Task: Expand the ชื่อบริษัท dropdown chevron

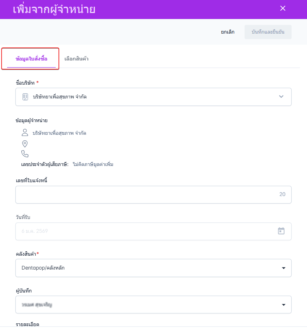Action: (281, 96)
